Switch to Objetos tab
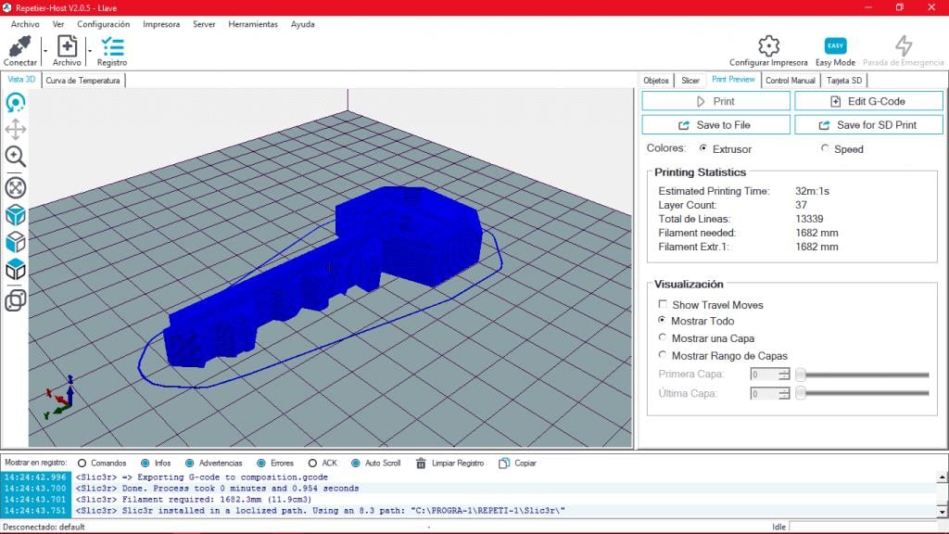 point(656,81)
